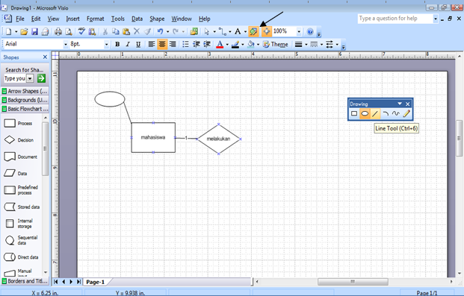Print the page using the printer icon

[58, 31]
